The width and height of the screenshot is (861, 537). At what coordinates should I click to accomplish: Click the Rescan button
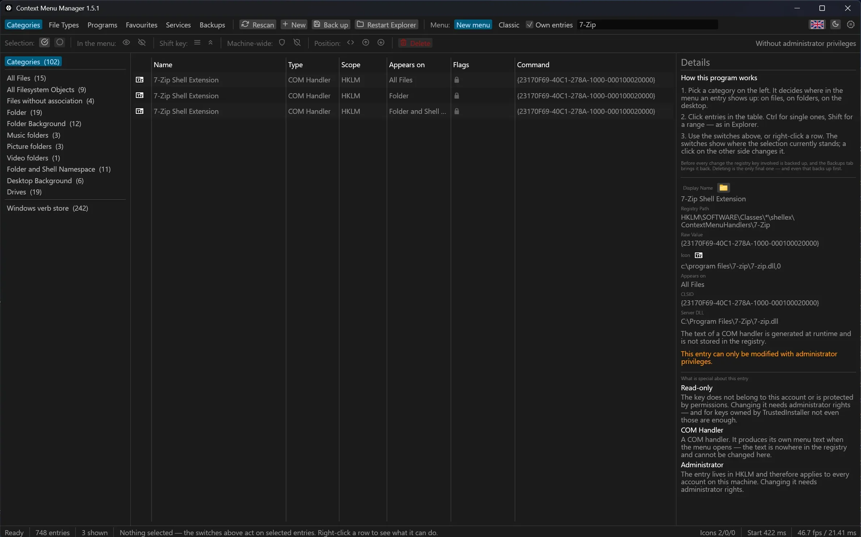(257, 25)
